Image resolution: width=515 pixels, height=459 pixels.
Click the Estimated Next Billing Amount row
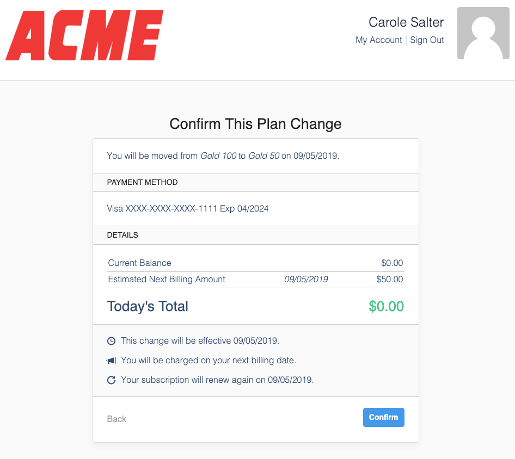pos(165,279)
